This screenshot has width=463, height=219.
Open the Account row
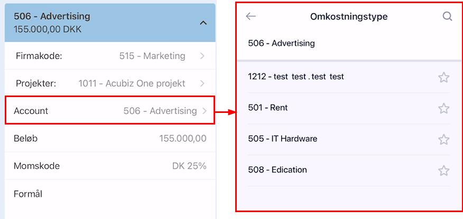tap(109, 110)
